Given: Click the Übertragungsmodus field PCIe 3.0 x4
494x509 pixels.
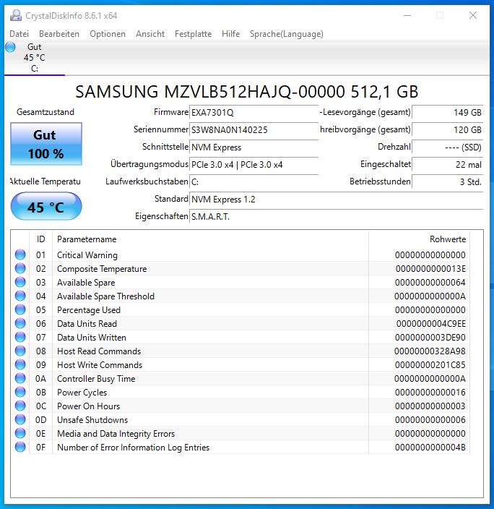Looking at the screenshot, I should pyautogui.click(x=254, y=165).
